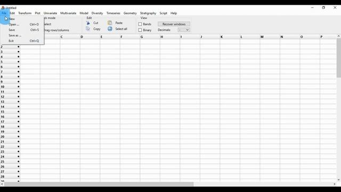
Task: Click the horizontal scrollbar thumb
Action: [x=99, y=184]
